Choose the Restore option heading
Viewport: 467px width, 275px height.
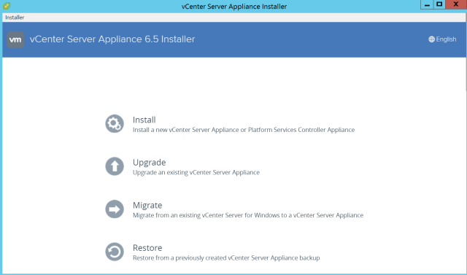coord(147,247)
